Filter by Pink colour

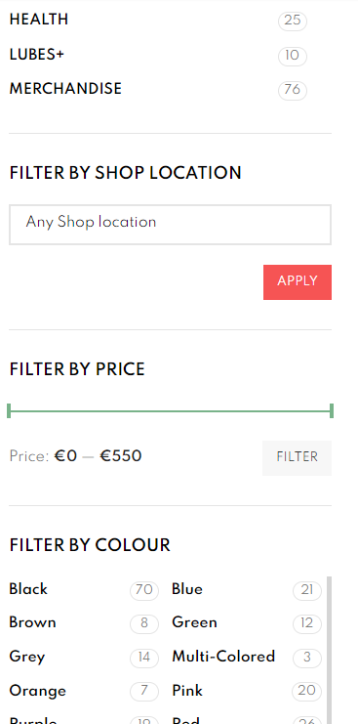[x=187, y=691]
